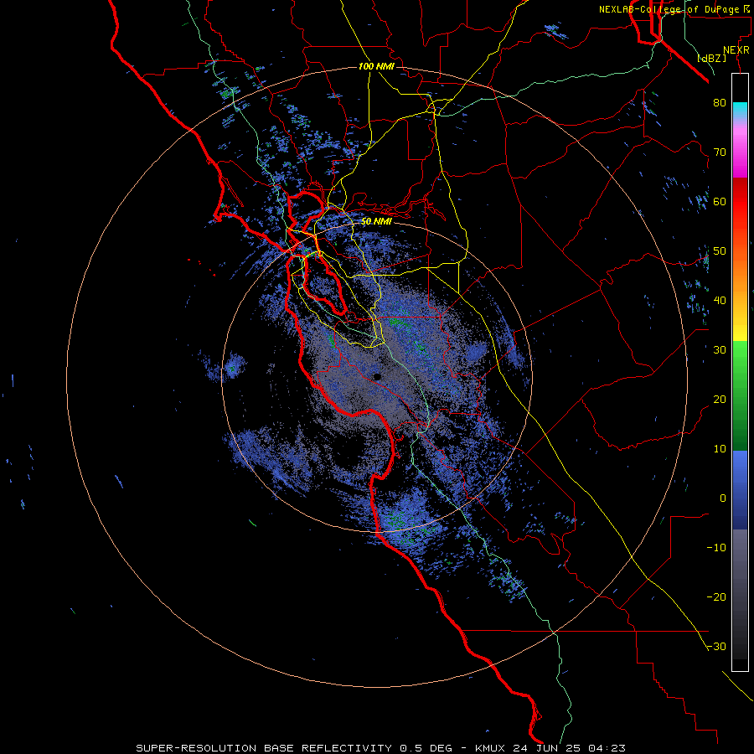
Task: Click the "50 NMI" range ring label
Action: pyautogui.click(x=376, y=222)
